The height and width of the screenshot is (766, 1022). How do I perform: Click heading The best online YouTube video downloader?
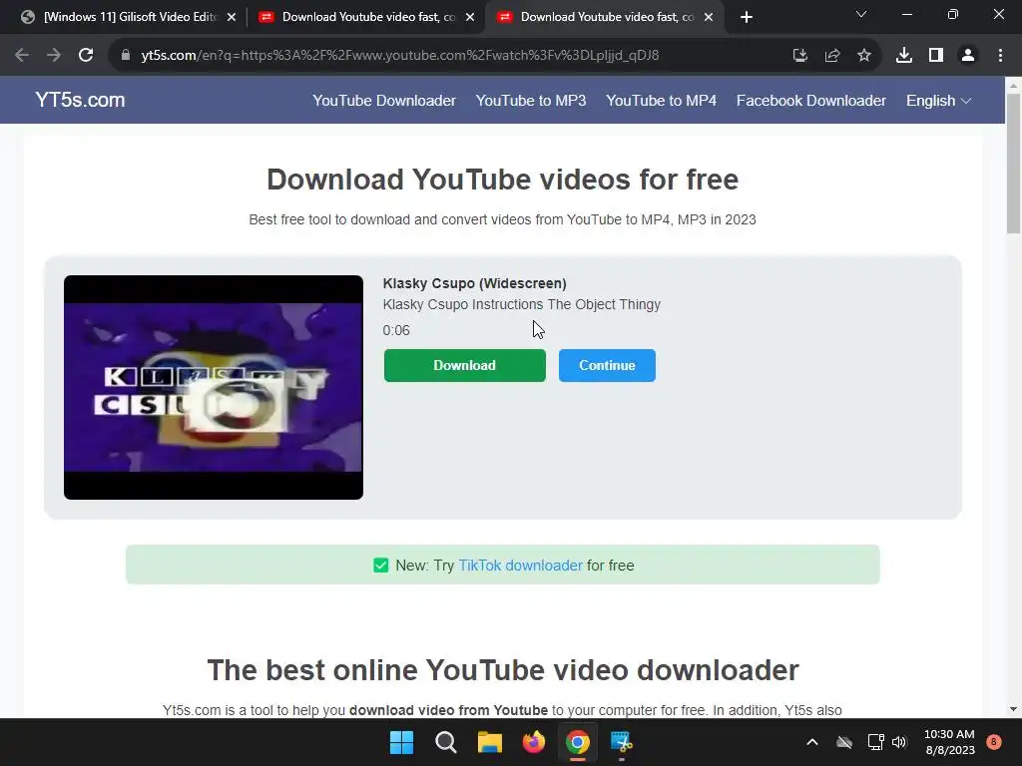point(503,670)
